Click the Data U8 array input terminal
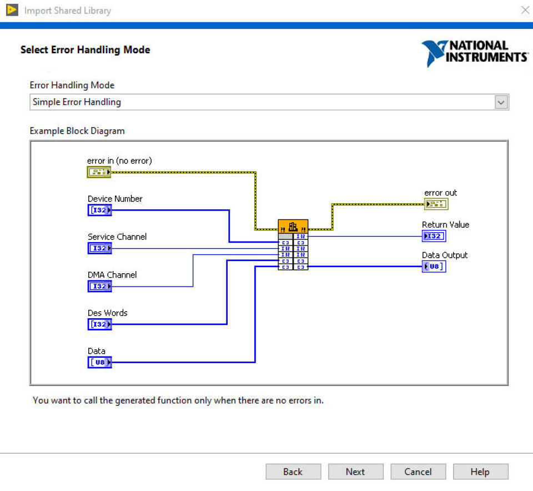This screenshot has height=491, width=533. [x=99, y=363]
